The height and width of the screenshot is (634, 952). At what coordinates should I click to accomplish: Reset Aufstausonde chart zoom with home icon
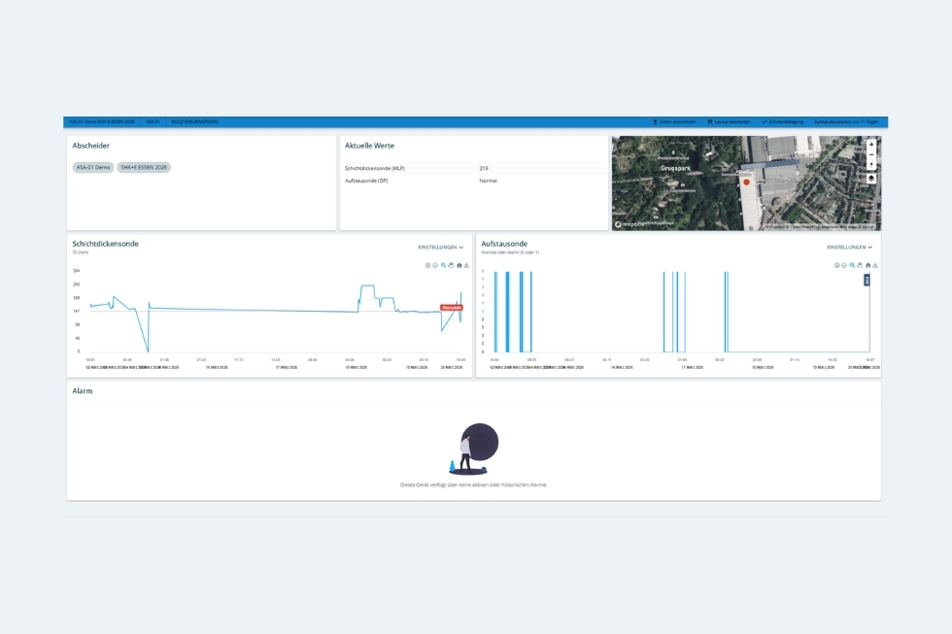point(868,265)
